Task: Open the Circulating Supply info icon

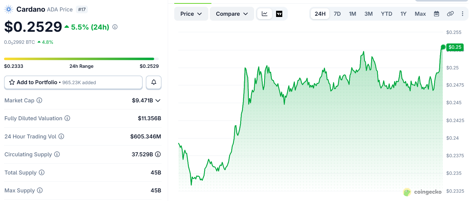Action: pyautogui.click(x=57, y=154)
